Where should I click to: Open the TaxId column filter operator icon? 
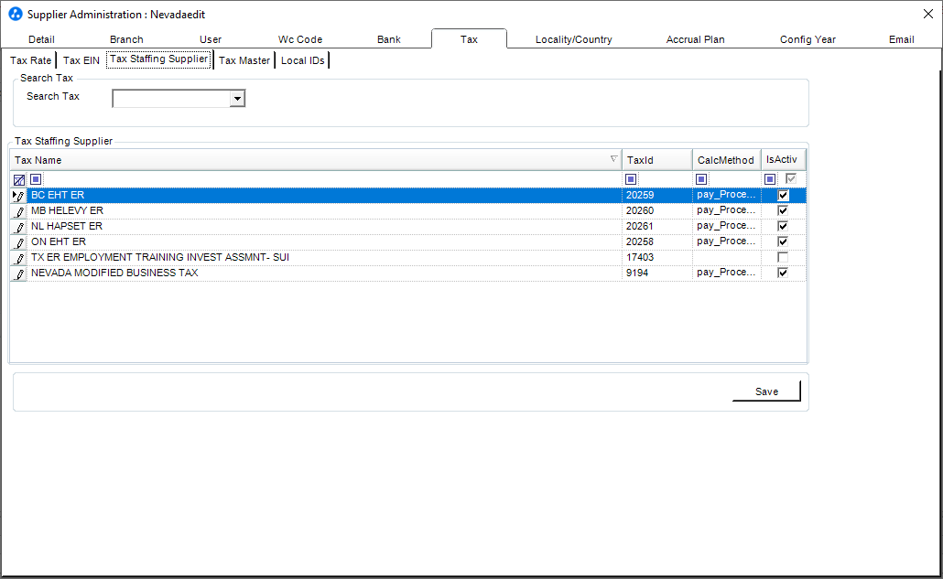(x=630, y=179)
